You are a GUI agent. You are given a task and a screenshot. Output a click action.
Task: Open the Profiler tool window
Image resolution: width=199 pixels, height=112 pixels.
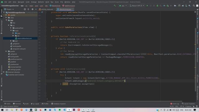coord(45,104)
